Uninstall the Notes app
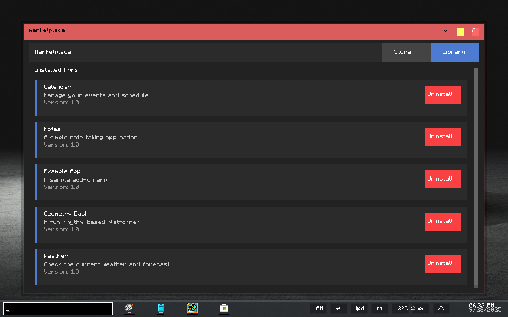The height and width of the screenshot is (317, 508). (x=442, y=137)
